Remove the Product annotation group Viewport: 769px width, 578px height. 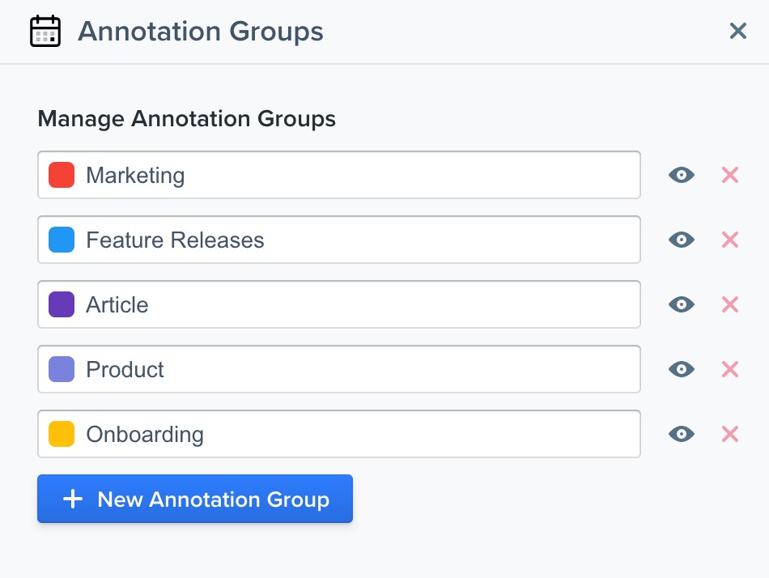(729, 369)
